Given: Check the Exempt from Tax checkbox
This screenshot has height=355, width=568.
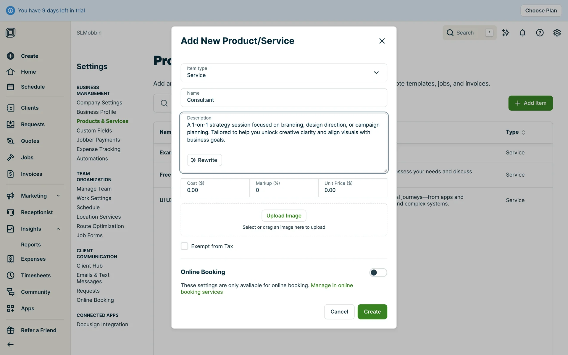Looking at the screenshot, I should [x=184, y=246].
